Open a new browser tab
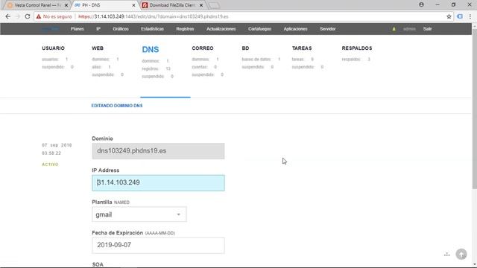This screenshot has width=477, height=268. (x=214, y=5)
